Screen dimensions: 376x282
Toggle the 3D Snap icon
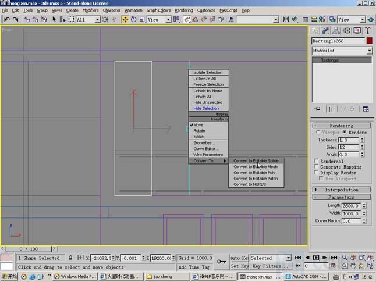(x=187, y=19)
